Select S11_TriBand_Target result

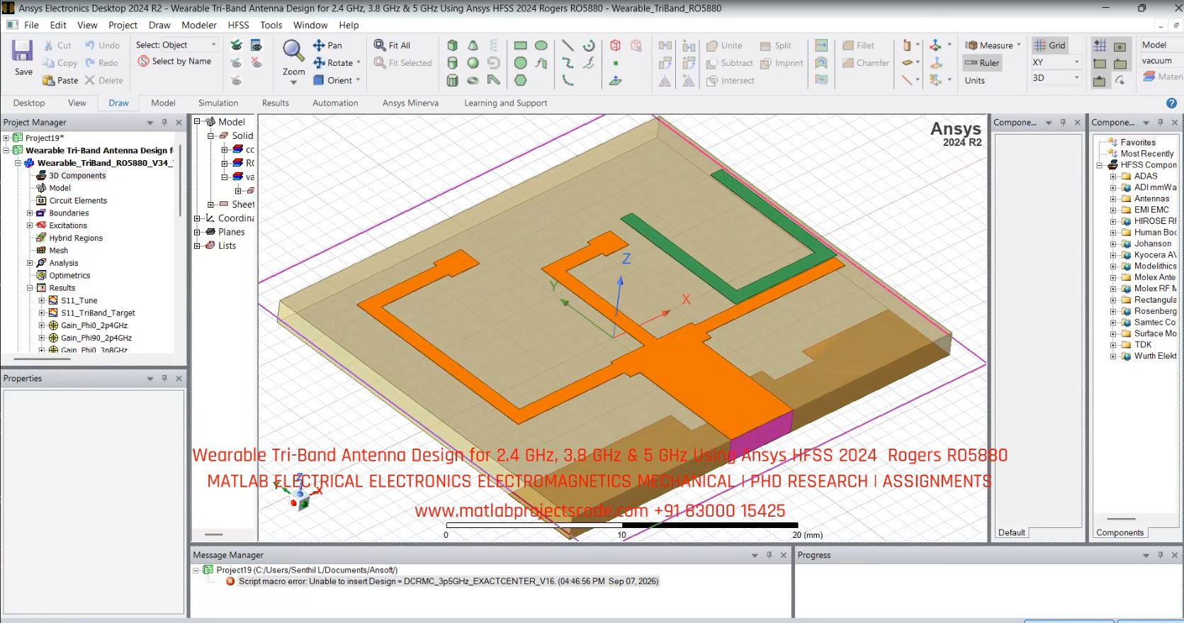(x=98, y=313)
